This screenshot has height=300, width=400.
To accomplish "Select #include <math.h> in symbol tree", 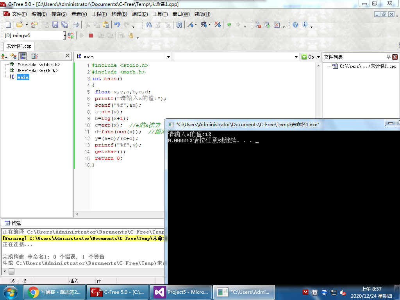I will point(37,71).
